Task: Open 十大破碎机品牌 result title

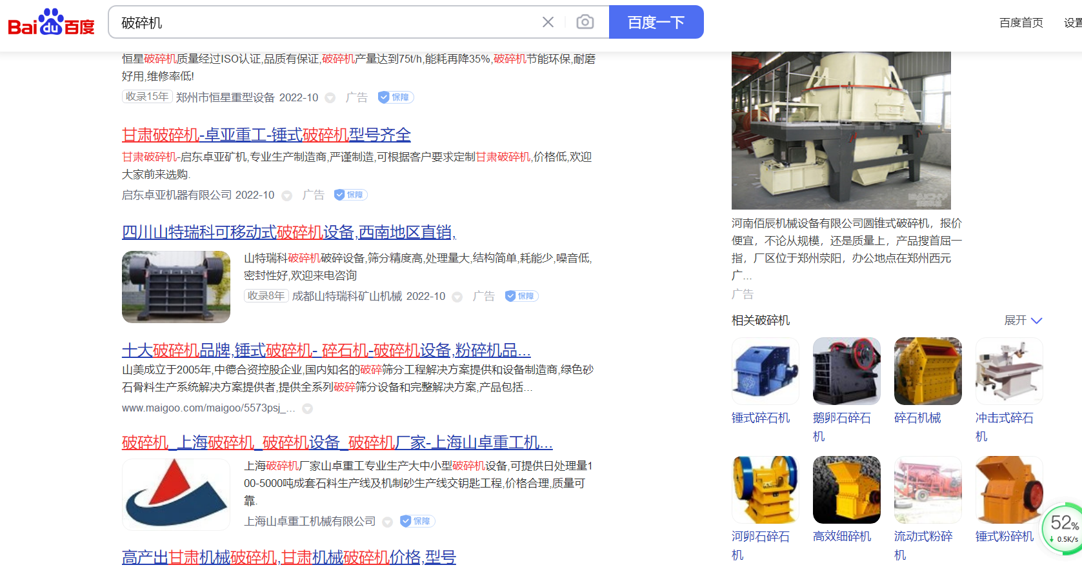Action: pos(326,351)
